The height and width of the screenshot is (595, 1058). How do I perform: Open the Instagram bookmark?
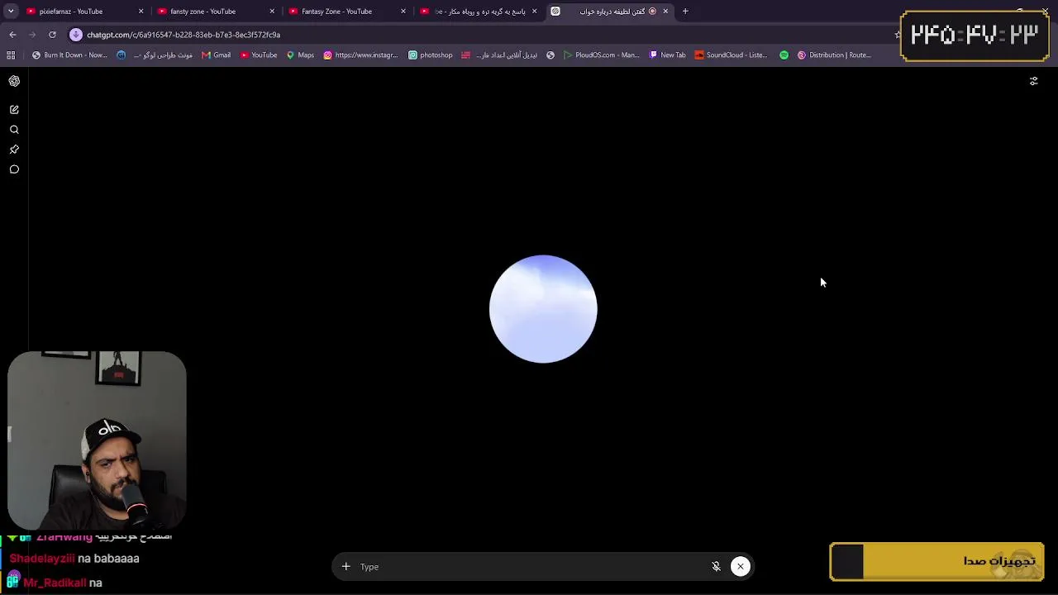coord(360,55)
